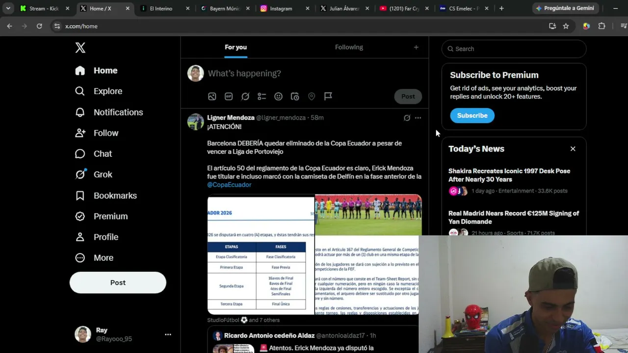Viewport: 628px width, 353px height.
Task: Switch to the Julian Álvarez browser tab
Action: tap(344, 8)
